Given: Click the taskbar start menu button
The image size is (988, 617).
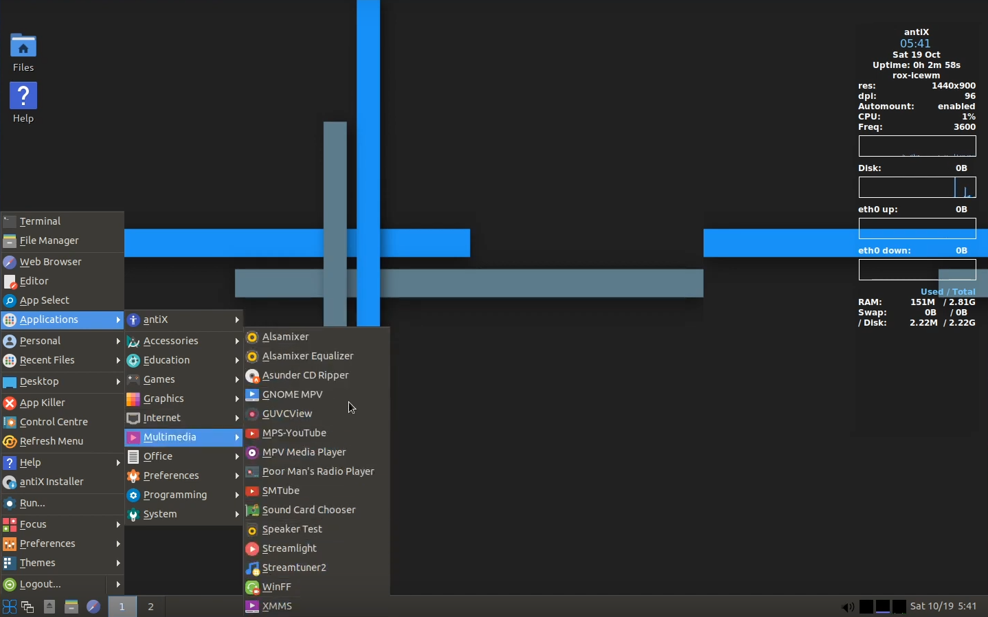Looking at the screenshot, I should [x=10, y=607].
